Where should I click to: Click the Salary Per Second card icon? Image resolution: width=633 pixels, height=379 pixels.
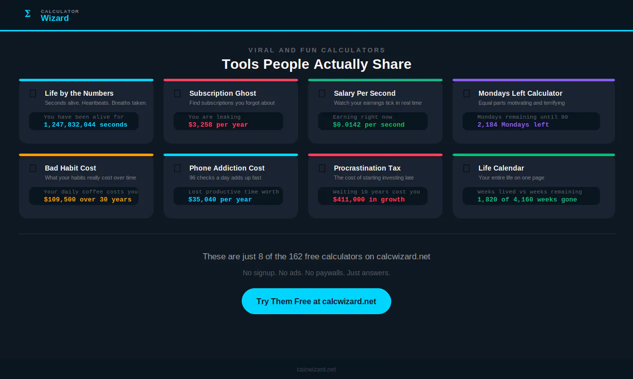pyautogui.click(x=322, y=93)
